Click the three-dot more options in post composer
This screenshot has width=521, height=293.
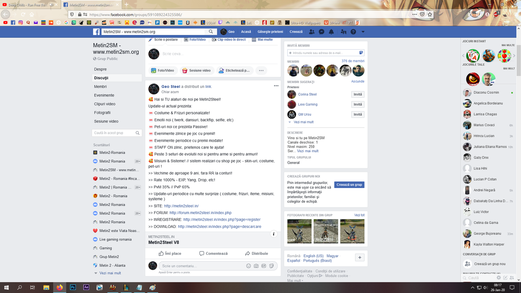261,70
